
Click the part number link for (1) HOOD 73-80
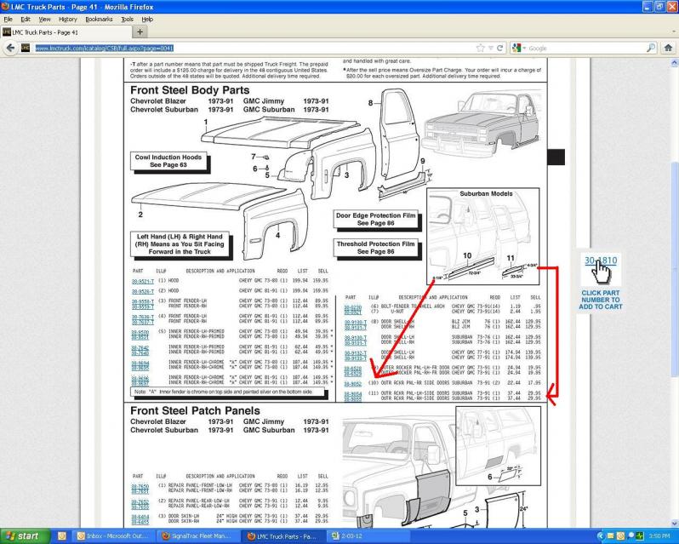(x=142, y=281)
